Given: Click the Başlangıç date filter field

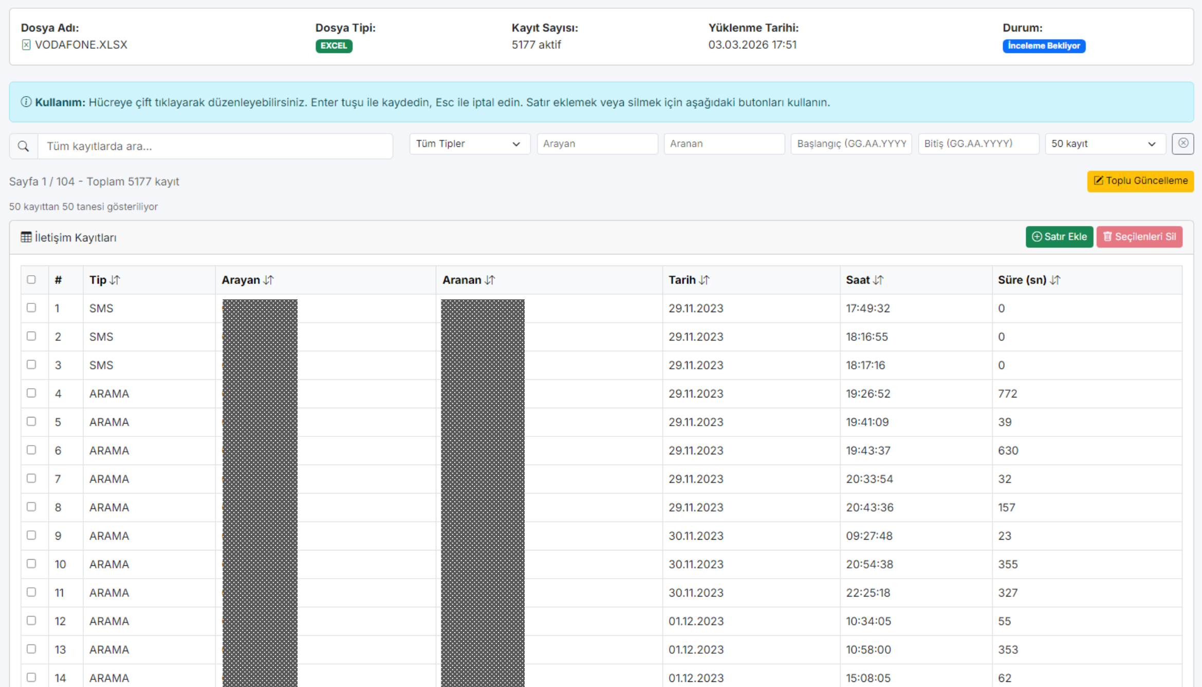Looking at the screenshot, I should [x=851, y=144].
